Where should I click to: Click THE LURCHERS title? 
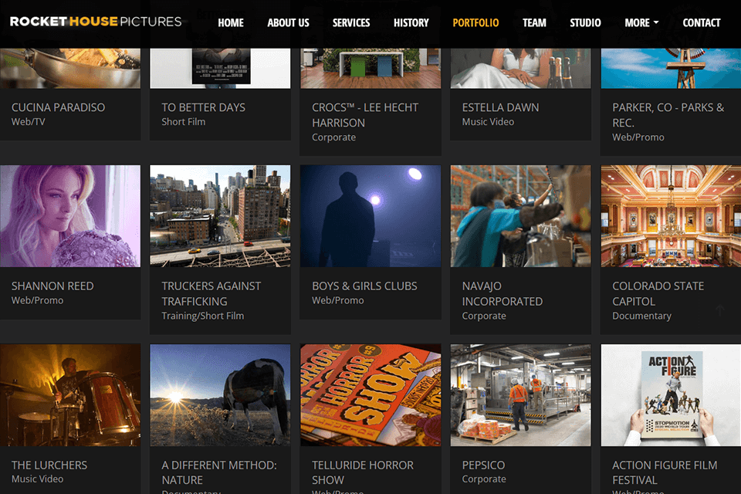point(49,465)
